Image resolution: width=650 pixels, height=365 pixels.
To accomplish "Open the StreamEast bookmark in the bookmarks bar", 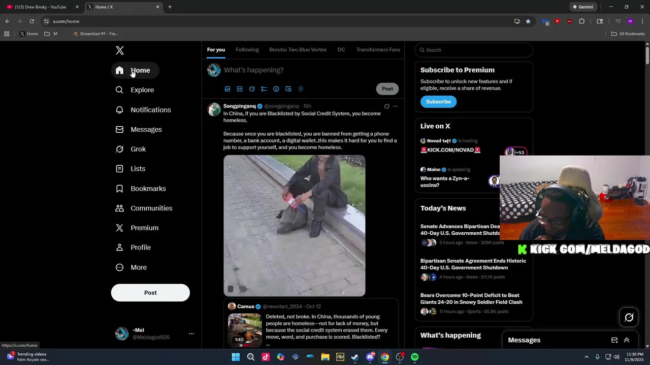I will [95, 34].
